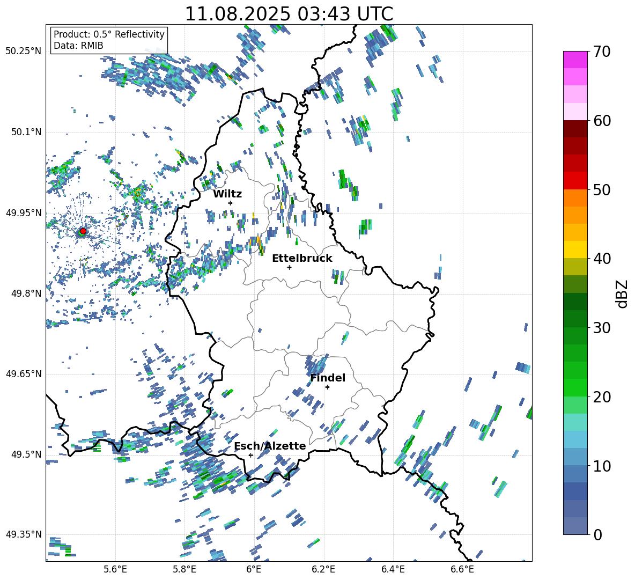This screenshot has width=635, height=580.
Task: Click the 'Data: RMIB' text
Action: [x=78, y=46]
